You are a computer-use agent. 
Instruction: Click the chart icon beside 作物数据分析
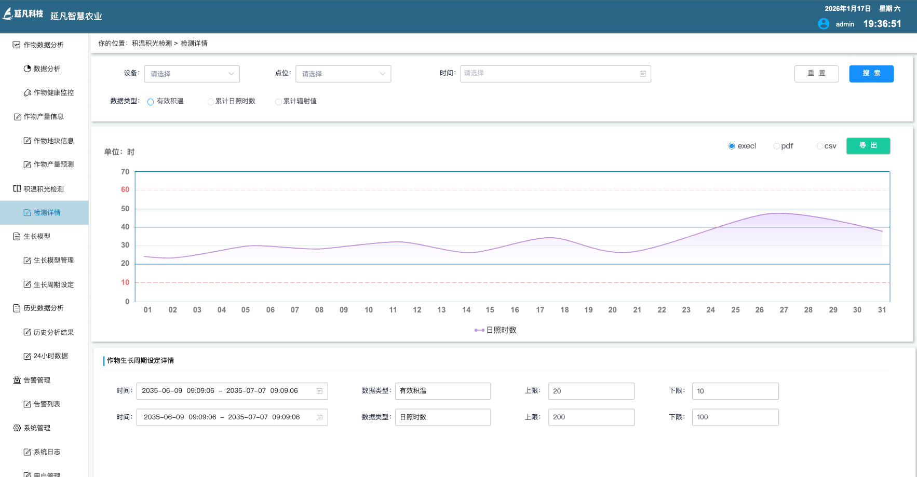[17, 45]
